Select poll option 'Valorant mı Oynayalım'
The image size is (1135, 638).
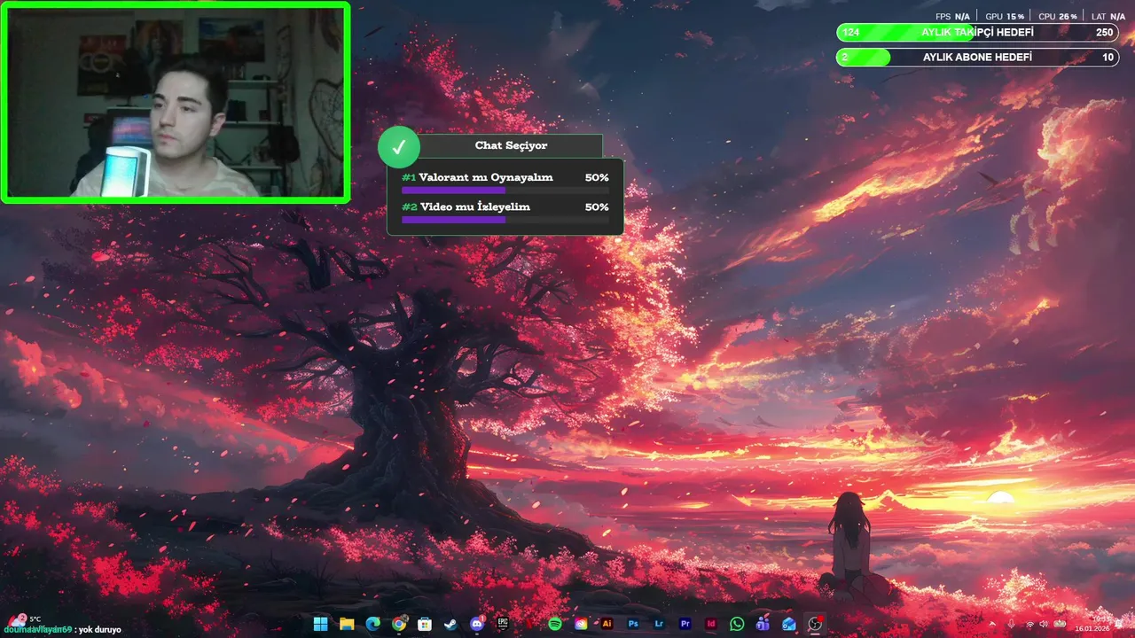point(486,177)
